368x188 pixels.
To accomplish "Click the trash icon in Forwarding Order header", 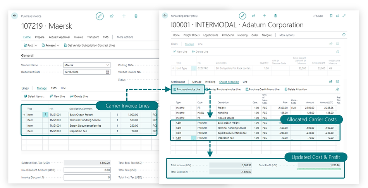I will [x=275, y=16].
